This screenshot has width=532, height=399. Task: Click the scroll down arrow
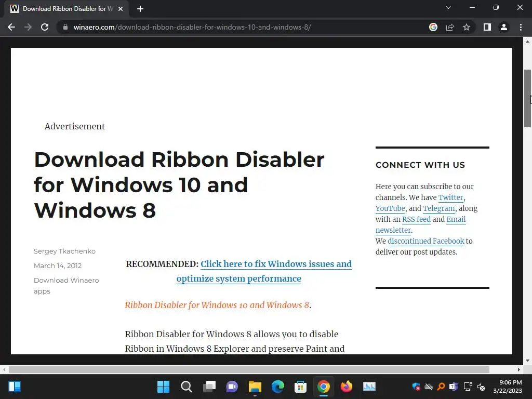527,361
